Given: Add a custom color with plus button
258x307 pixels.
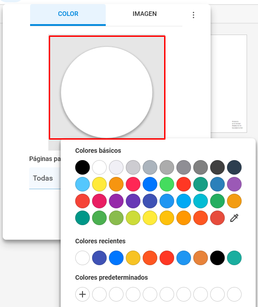Looking at the screenshot, I should 83,294.
